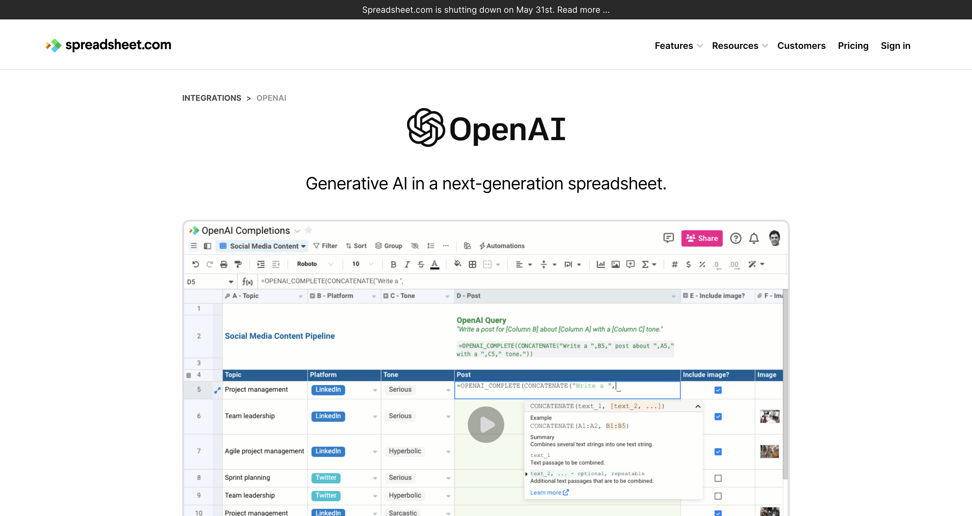Click the print icon
This screenshot has width=972, height=516.
click(x=224, y=264)
